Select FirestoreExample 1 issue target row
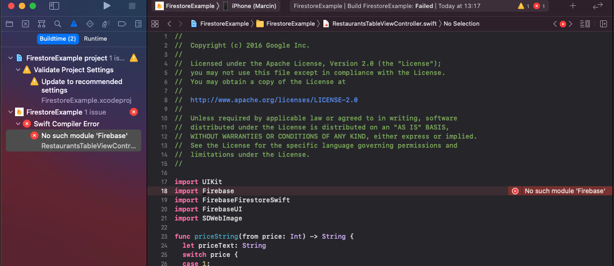The image size is (614, 266). click(74, 112)
